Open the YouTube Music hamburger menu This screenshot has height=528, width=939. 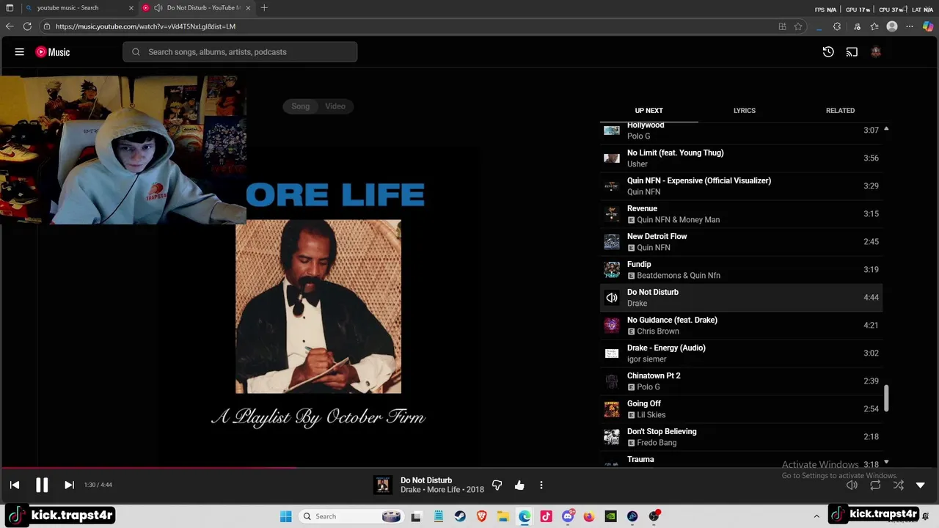tap(20, 52)
